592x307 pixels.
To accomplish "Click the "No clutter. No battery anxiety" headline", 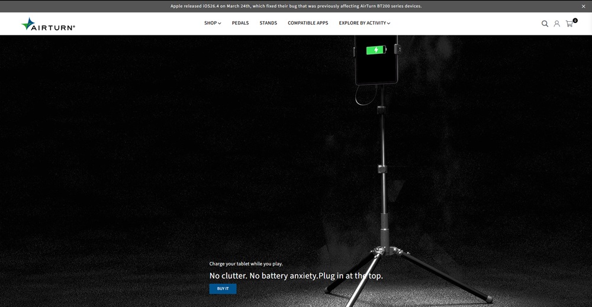I will [x=296, y=276].
